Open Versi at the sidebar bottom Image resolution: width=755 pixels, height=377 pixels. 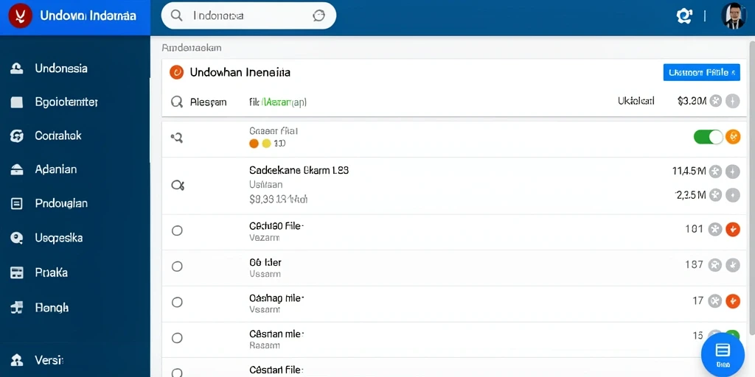[49, 359]
